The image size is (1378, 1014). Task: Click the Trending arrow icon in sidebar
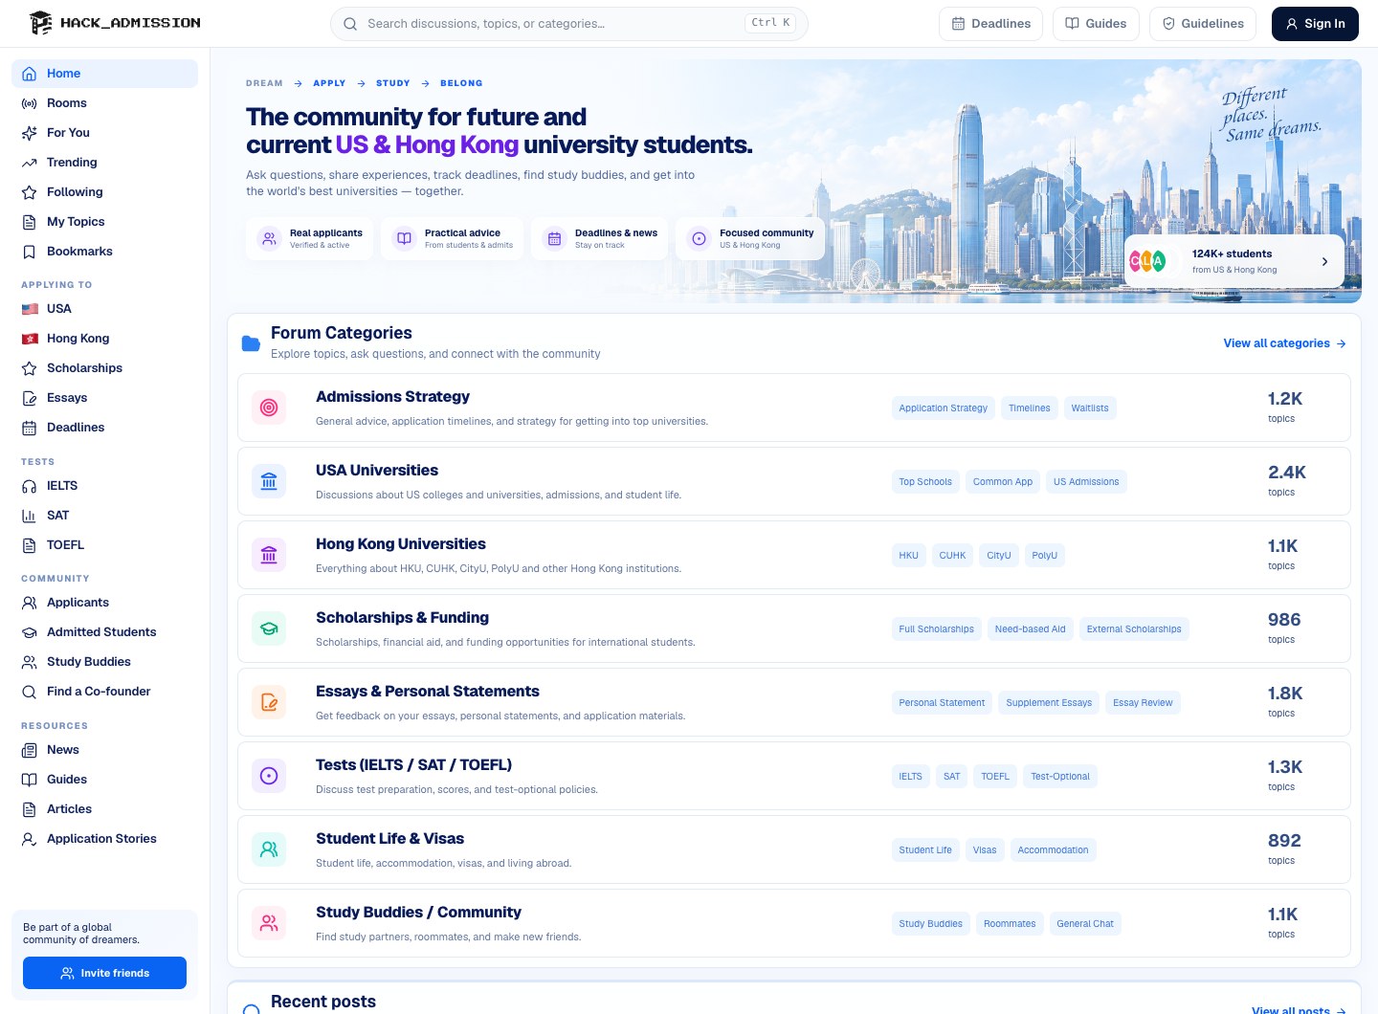[30, 163]
